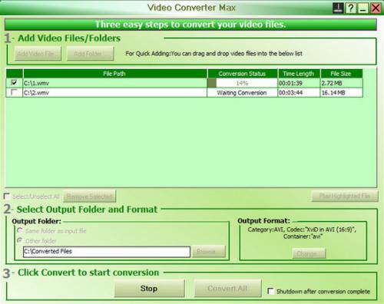The width and height of the screenshot is (384, 304).
Task: Enable Shutdown after conversion complete
Action: tap(270, 291)
